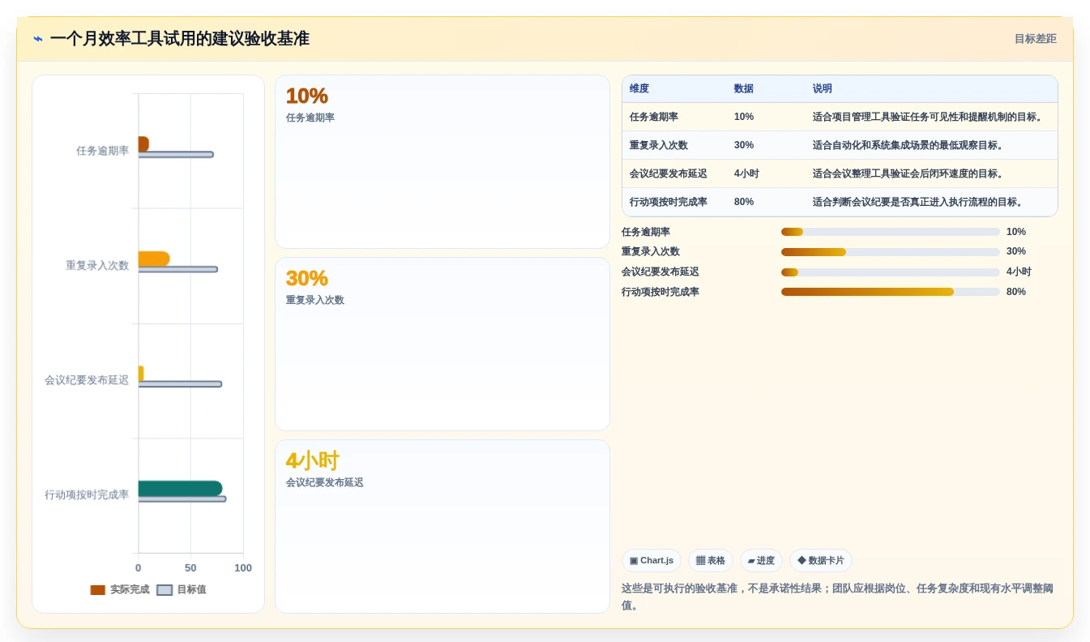The image size is (1090, 642).
Task: Click the description about 项目管理工具
Action: (x=929, y=117)
